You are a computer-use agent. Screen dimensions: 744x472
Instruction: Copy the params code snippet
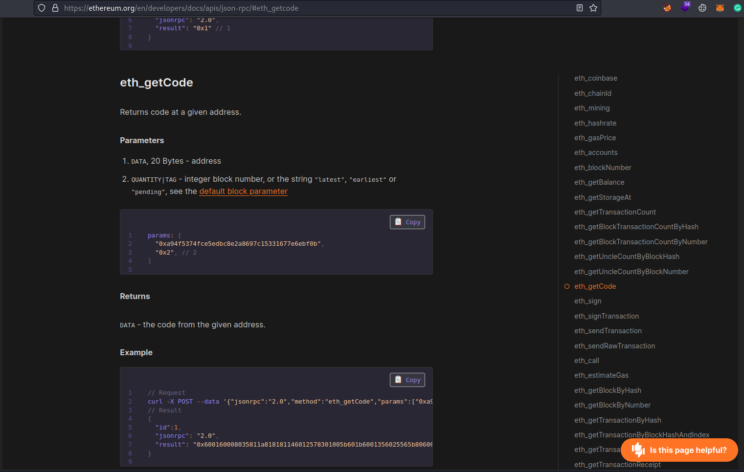pos(407,222)
